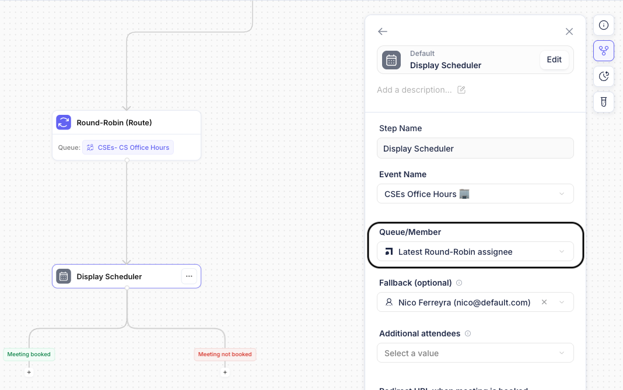623x390 pixels.
Task: Open the workflow nodes sidebar icon
Action: tap(604, 51)
